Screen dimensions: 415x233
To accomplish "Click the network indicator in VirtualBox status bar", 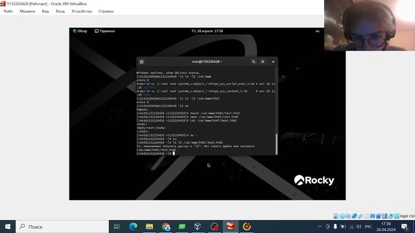I will 354,216.
